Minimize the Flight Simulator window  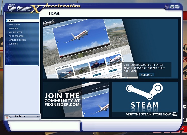172,7
